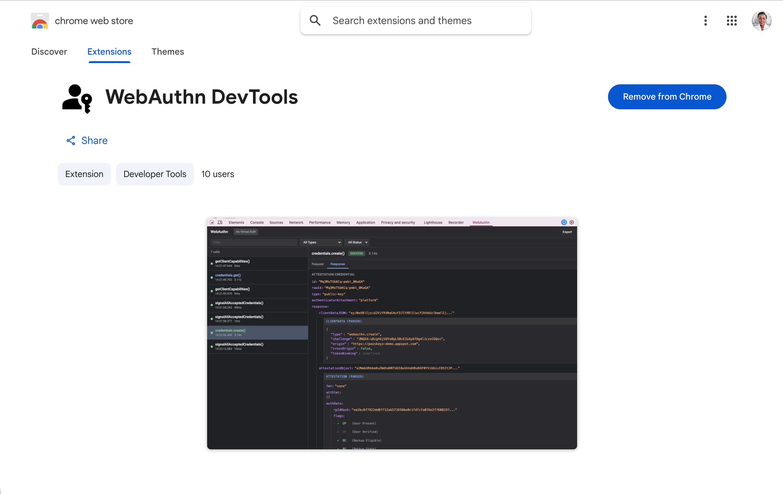Switch to the WebAuthn DevTools panel tab
The width and height of the screenshot is (783, 494).
(x=481, y=222)
